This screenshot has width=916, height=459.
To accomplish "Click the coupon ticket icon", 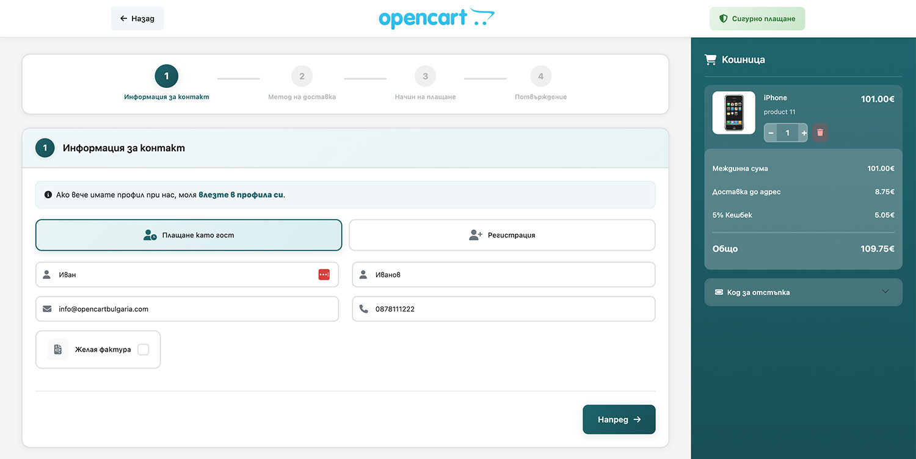I will pos(719,292).
